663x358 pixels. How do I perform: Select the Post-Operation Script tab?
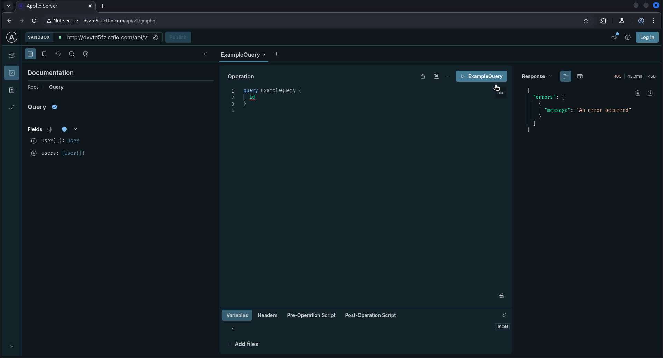coord(370,315)
